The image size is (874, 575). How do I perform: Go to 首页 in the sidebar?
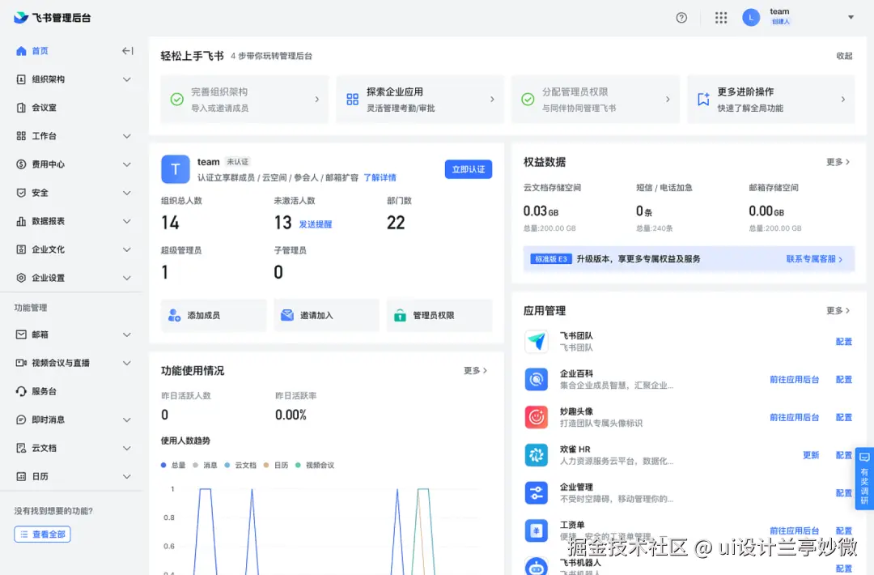[40, 51]
